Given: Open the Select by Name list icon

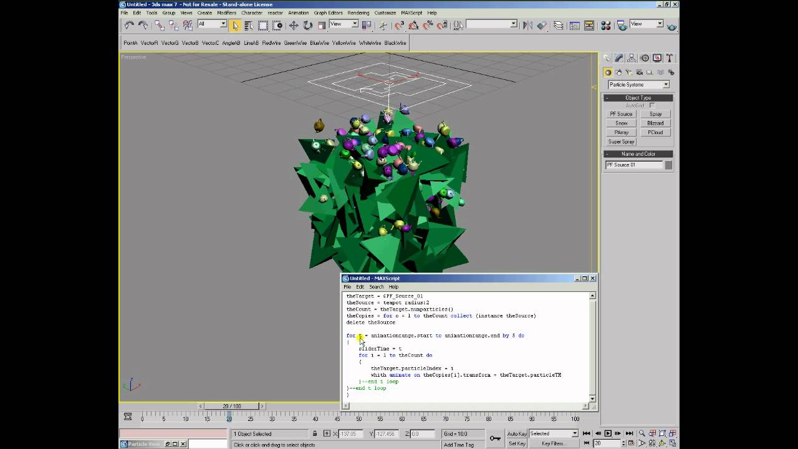Looking at the screenshot, I should [x=249, y=26].
